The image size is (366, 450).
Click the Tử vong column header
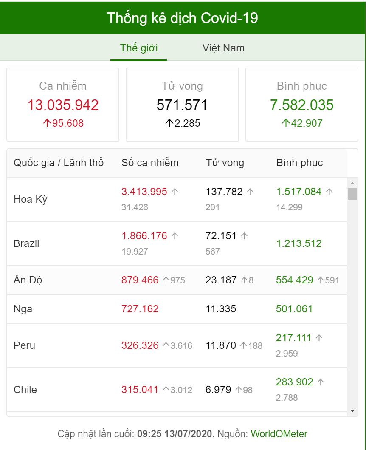click(225, 163)
